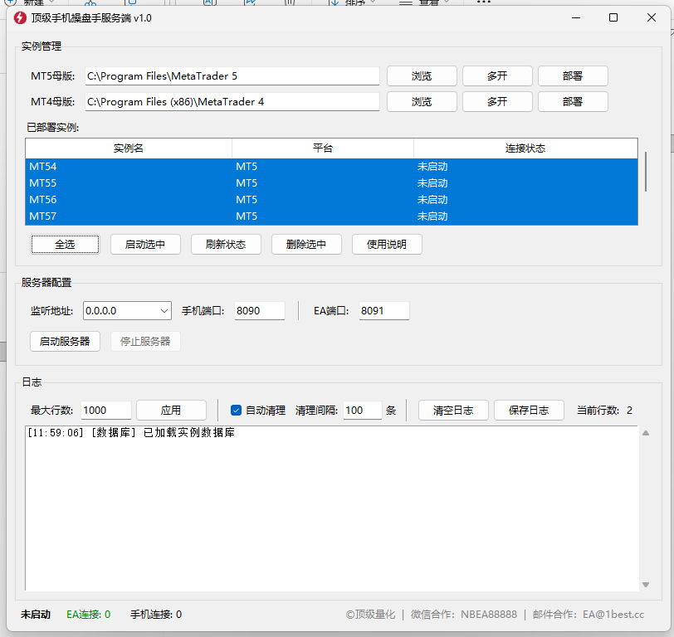
Task: Toggle the 自动清理 checkbox
Action: click(236, 411)
